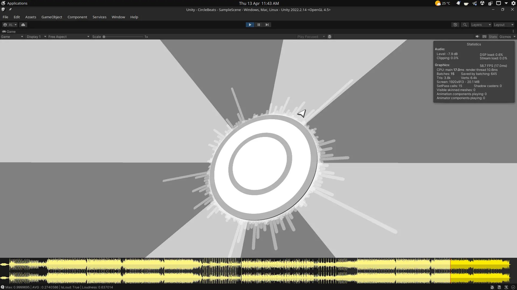Viewport: 517px width, 290px height.
Task: Click the Play button to start game
Action: click(x=250, y=24)
